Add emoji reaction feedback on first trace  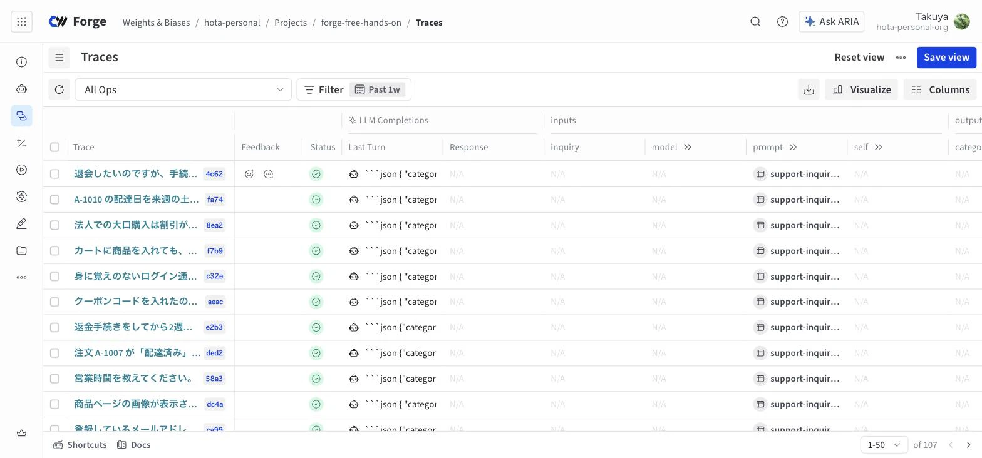coord(249,174)
